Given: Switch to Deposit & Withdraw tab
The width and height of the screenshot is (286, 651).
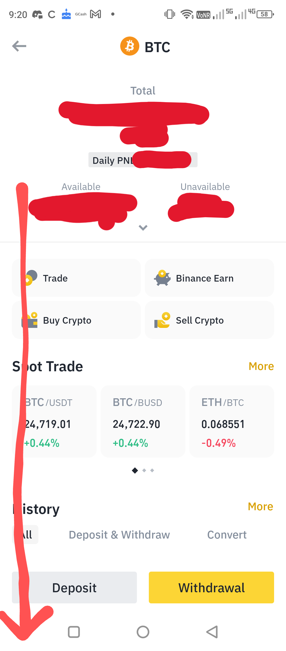Looking at the screenshot, I should click(119, 535).
